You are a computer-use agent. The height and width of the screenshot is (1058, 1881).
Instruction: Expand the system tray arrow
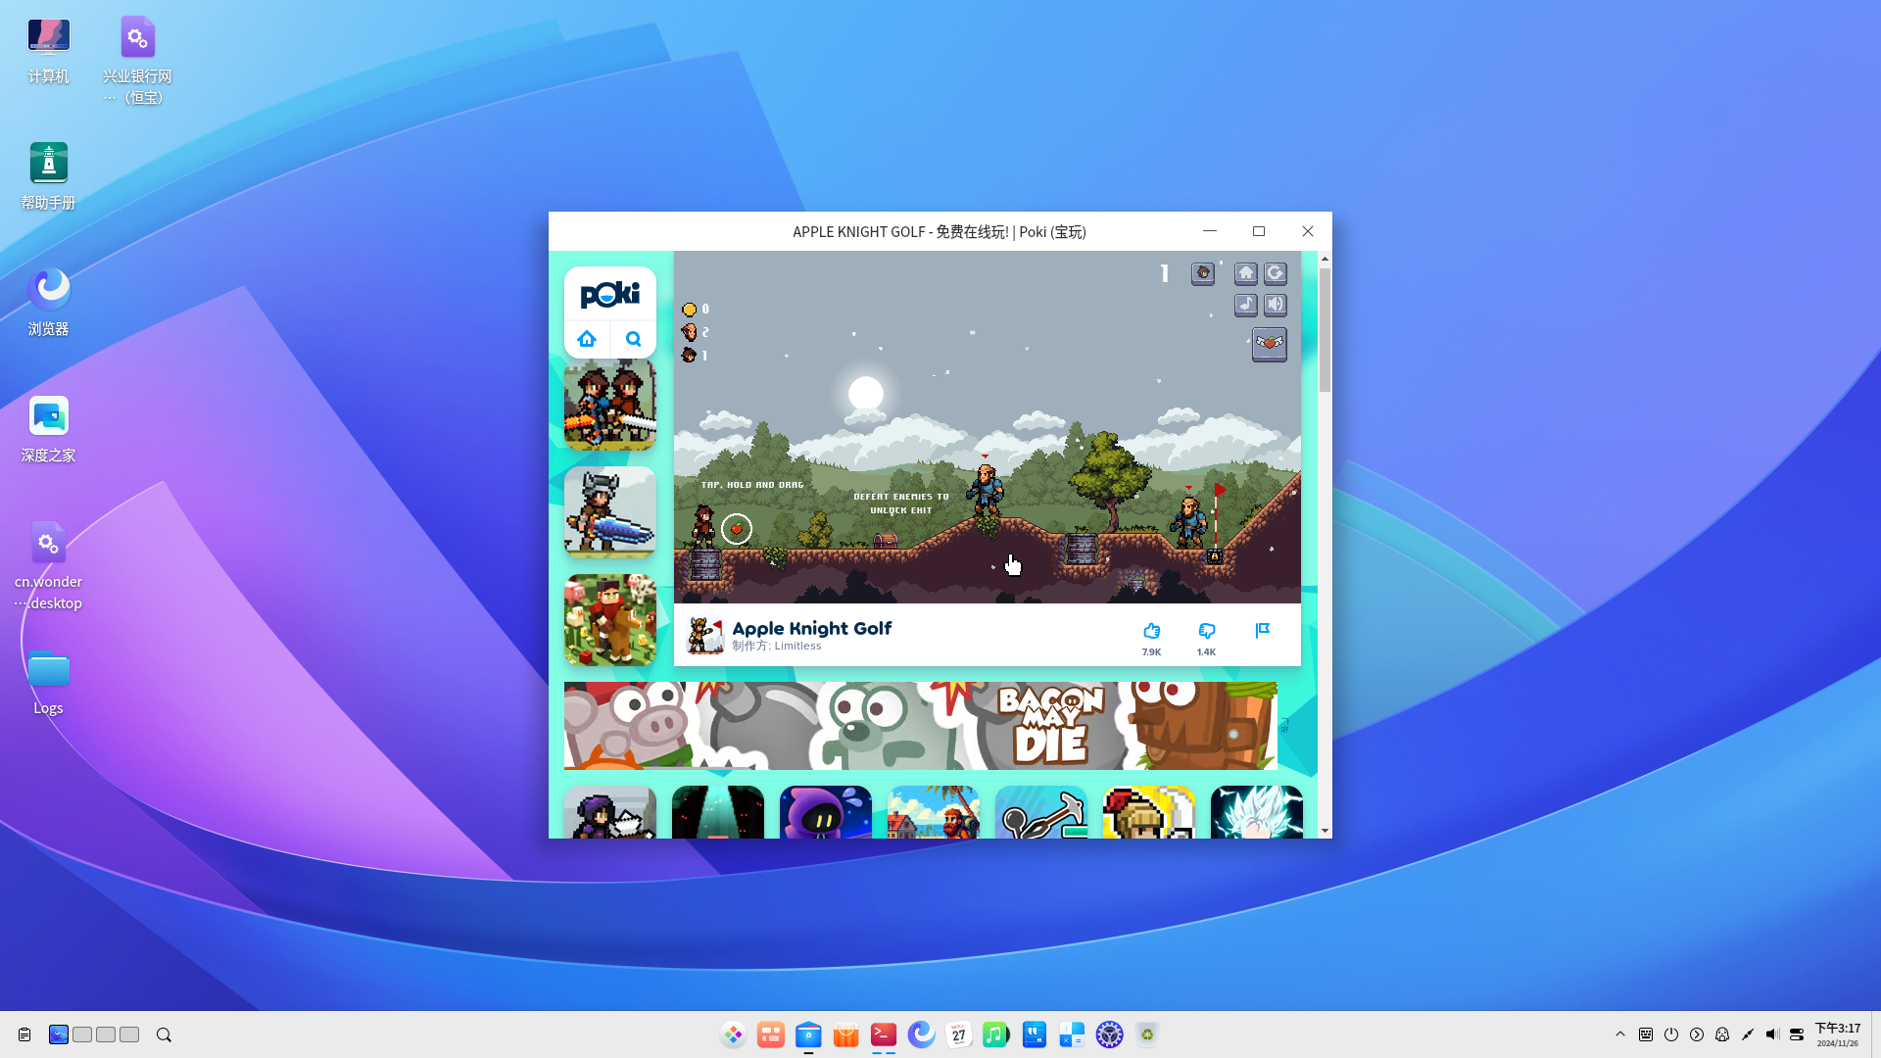(1620, 1034)
